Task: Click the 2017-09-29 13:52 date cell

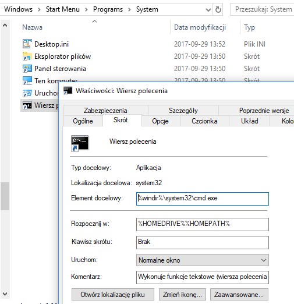Action: pos(200,44)
